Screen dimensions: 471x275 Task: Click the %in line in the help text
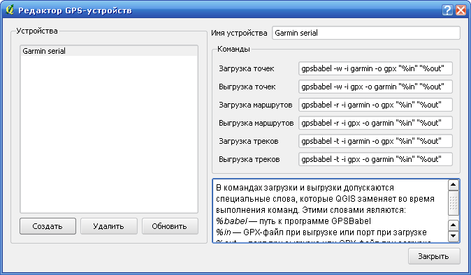coord(321,232)
